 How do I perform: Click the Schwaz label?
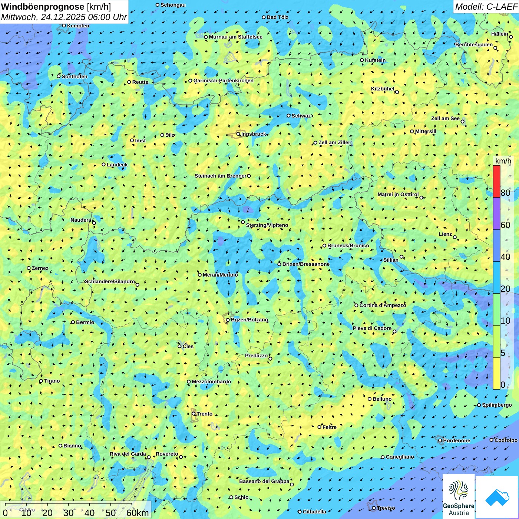[x=301, y=116]
